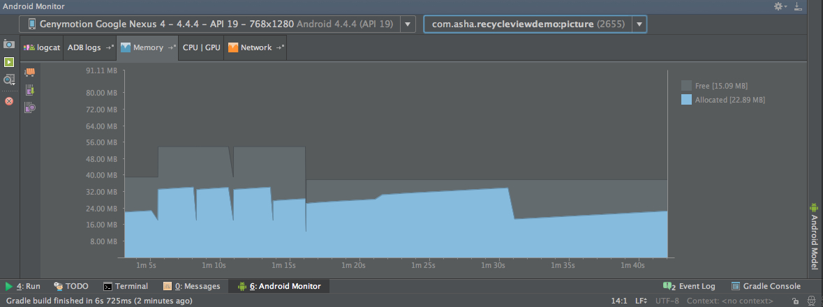Open the 4: Run tool window
Screen dimensions: 823x307
pyautogui.click(x=23, y=287)
